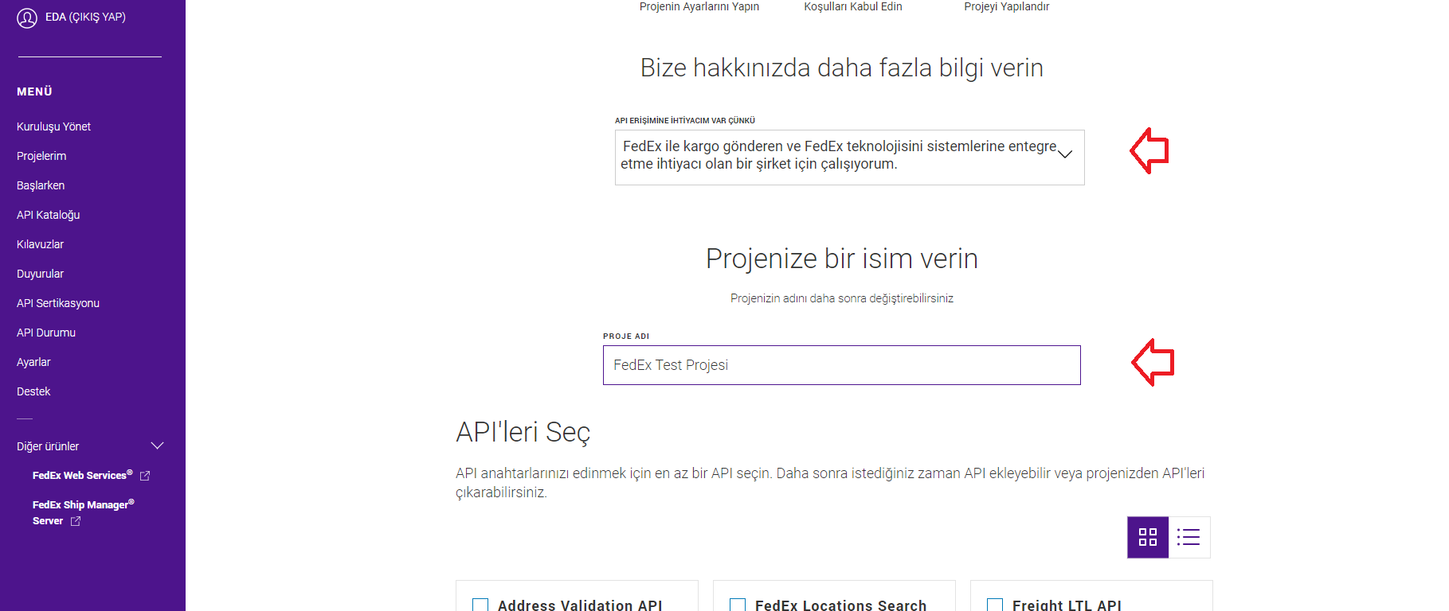Viewport: 1449px width, 611px height.
Task: Open the FedEx Web Services link
Action: pyautogui.click(x=80, y=476)
